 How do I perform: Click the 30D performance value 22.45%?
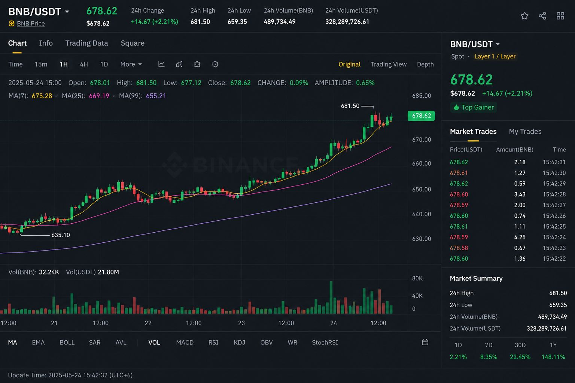click(x=520, y=357)
